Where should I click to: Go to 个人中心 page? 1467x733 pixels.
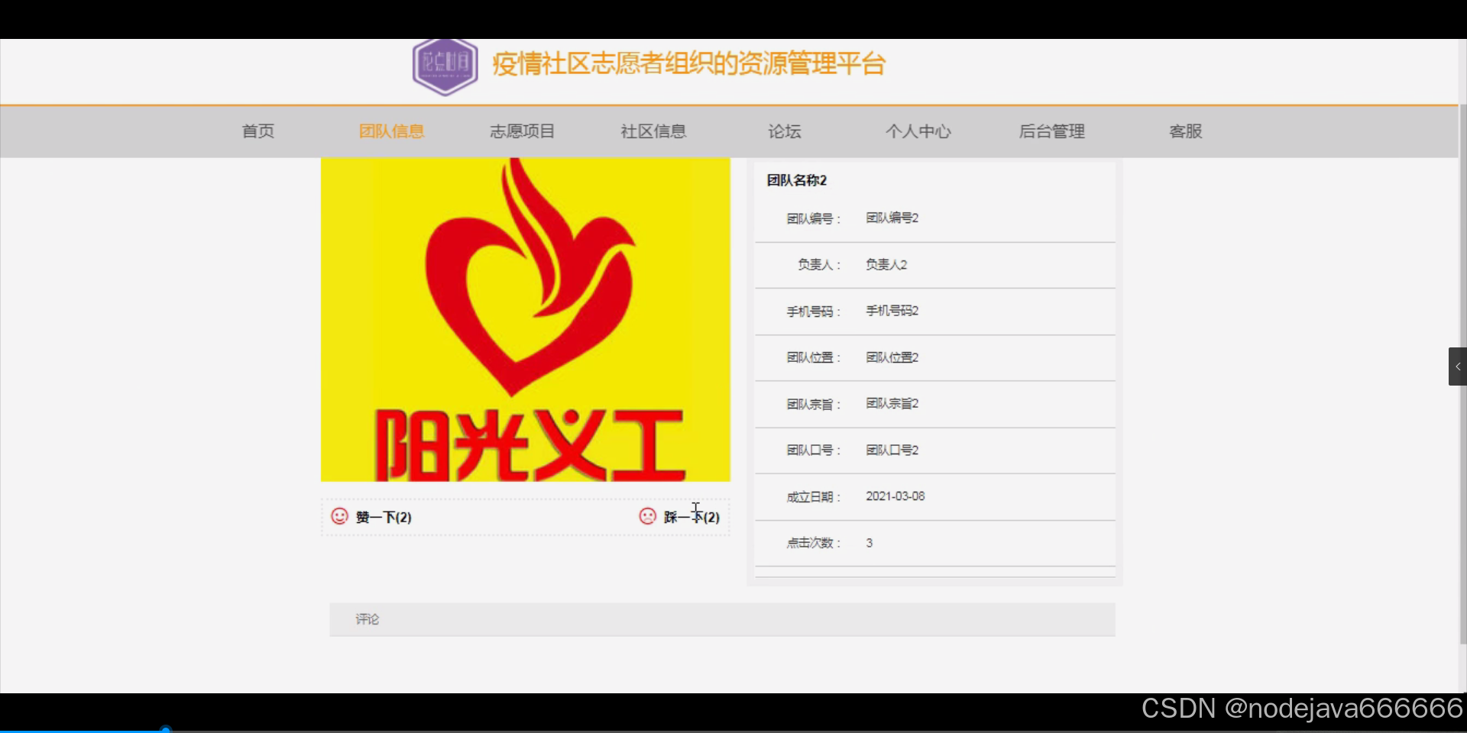918,131
